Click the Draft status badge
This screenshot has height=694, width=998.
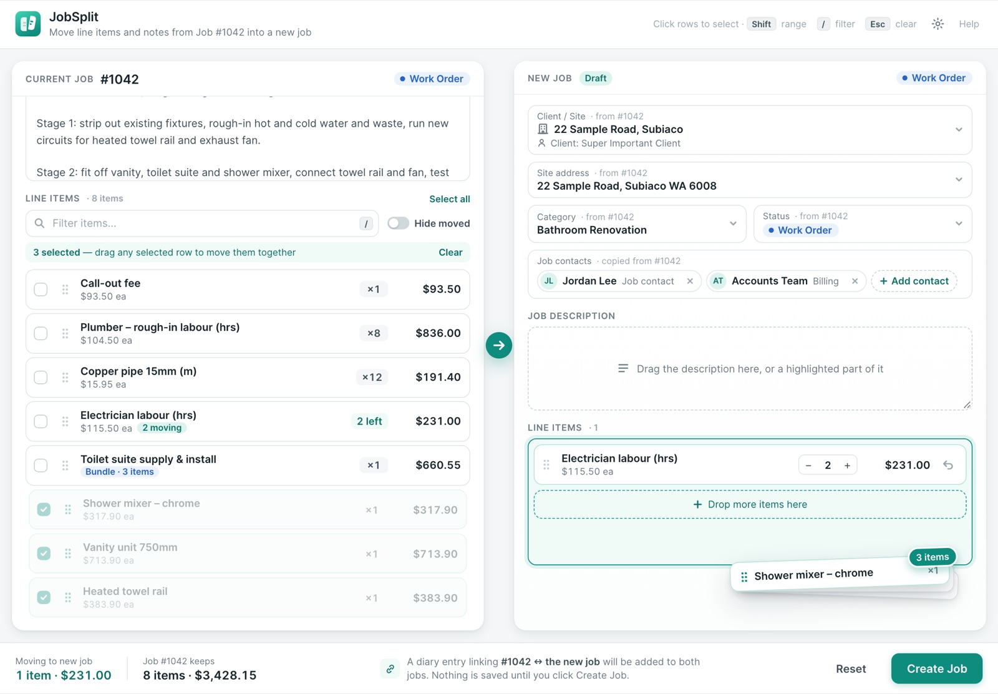point(595,78)
